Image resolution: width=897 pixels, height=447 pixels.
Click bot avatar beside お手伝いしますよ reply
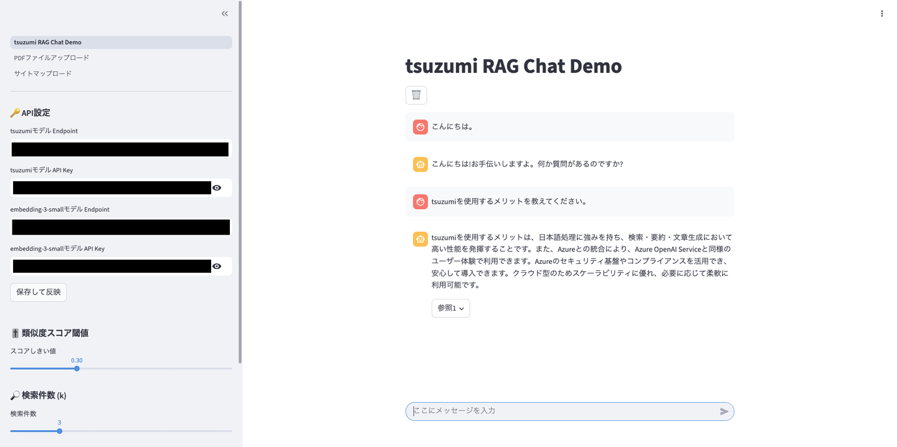420,164
